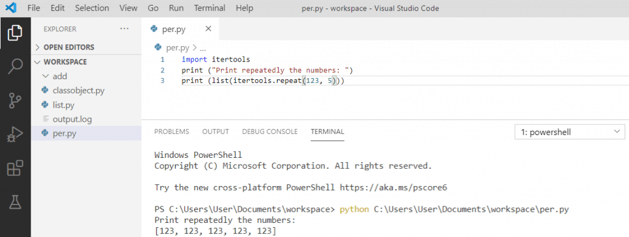Open the aka.ms/pscore6 link in terminal
The width and height of the screenshot is (629, 237).
point(394,187)
